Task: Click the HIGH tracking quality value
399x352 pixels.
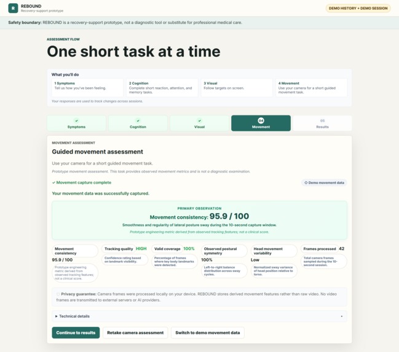Action: point(141,249)
